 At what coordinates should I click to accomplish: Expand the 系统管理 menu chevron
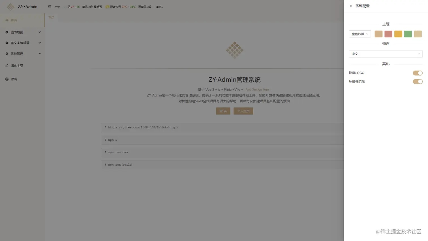(39, 53)
